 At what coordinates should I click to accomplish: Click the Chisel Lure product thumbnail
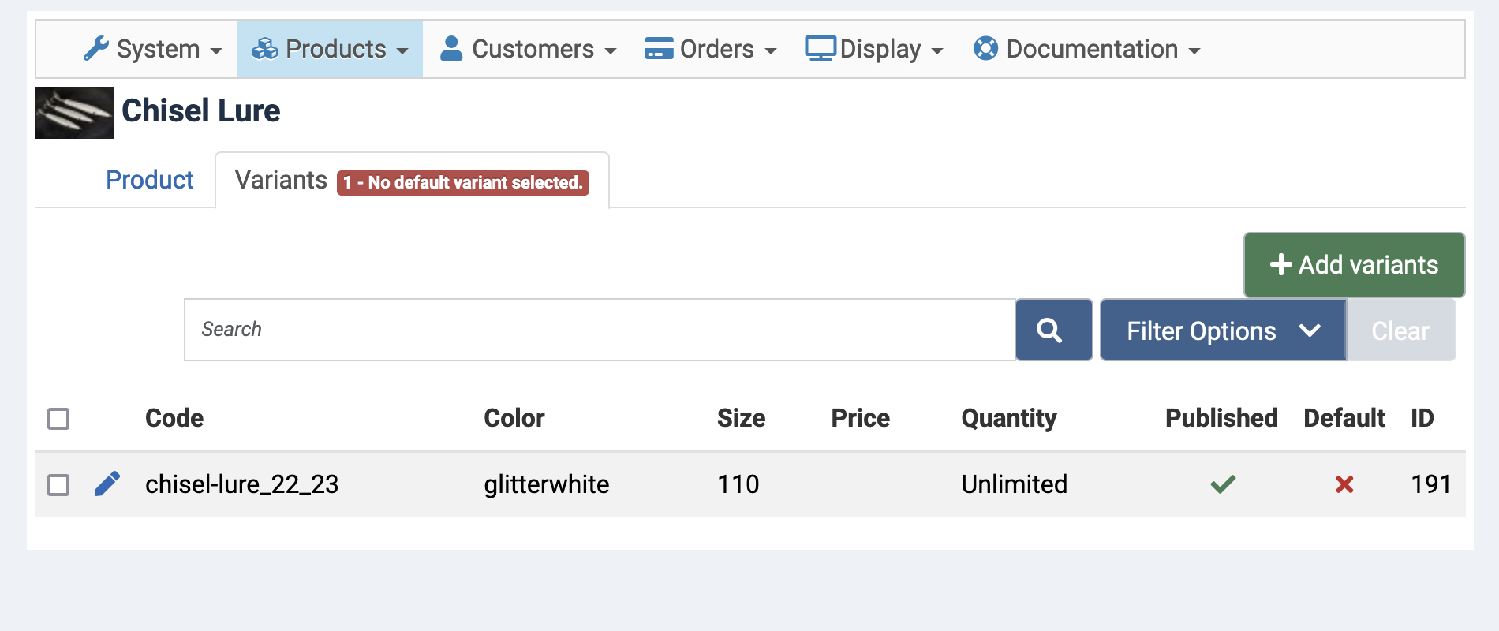(x=74, y=113)
